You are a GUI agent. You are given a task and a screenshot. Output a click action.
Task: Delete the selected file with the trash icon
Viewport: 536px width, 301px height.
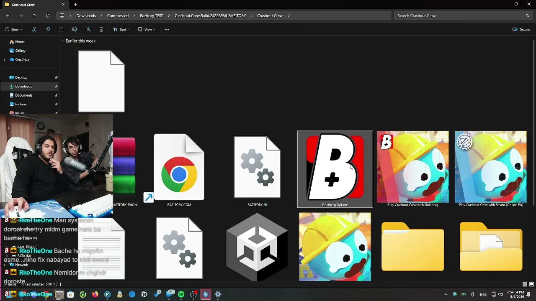point(101,29)
